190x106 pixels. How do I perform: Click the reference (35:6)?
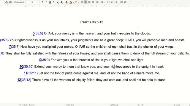click(x=4, y=40)
